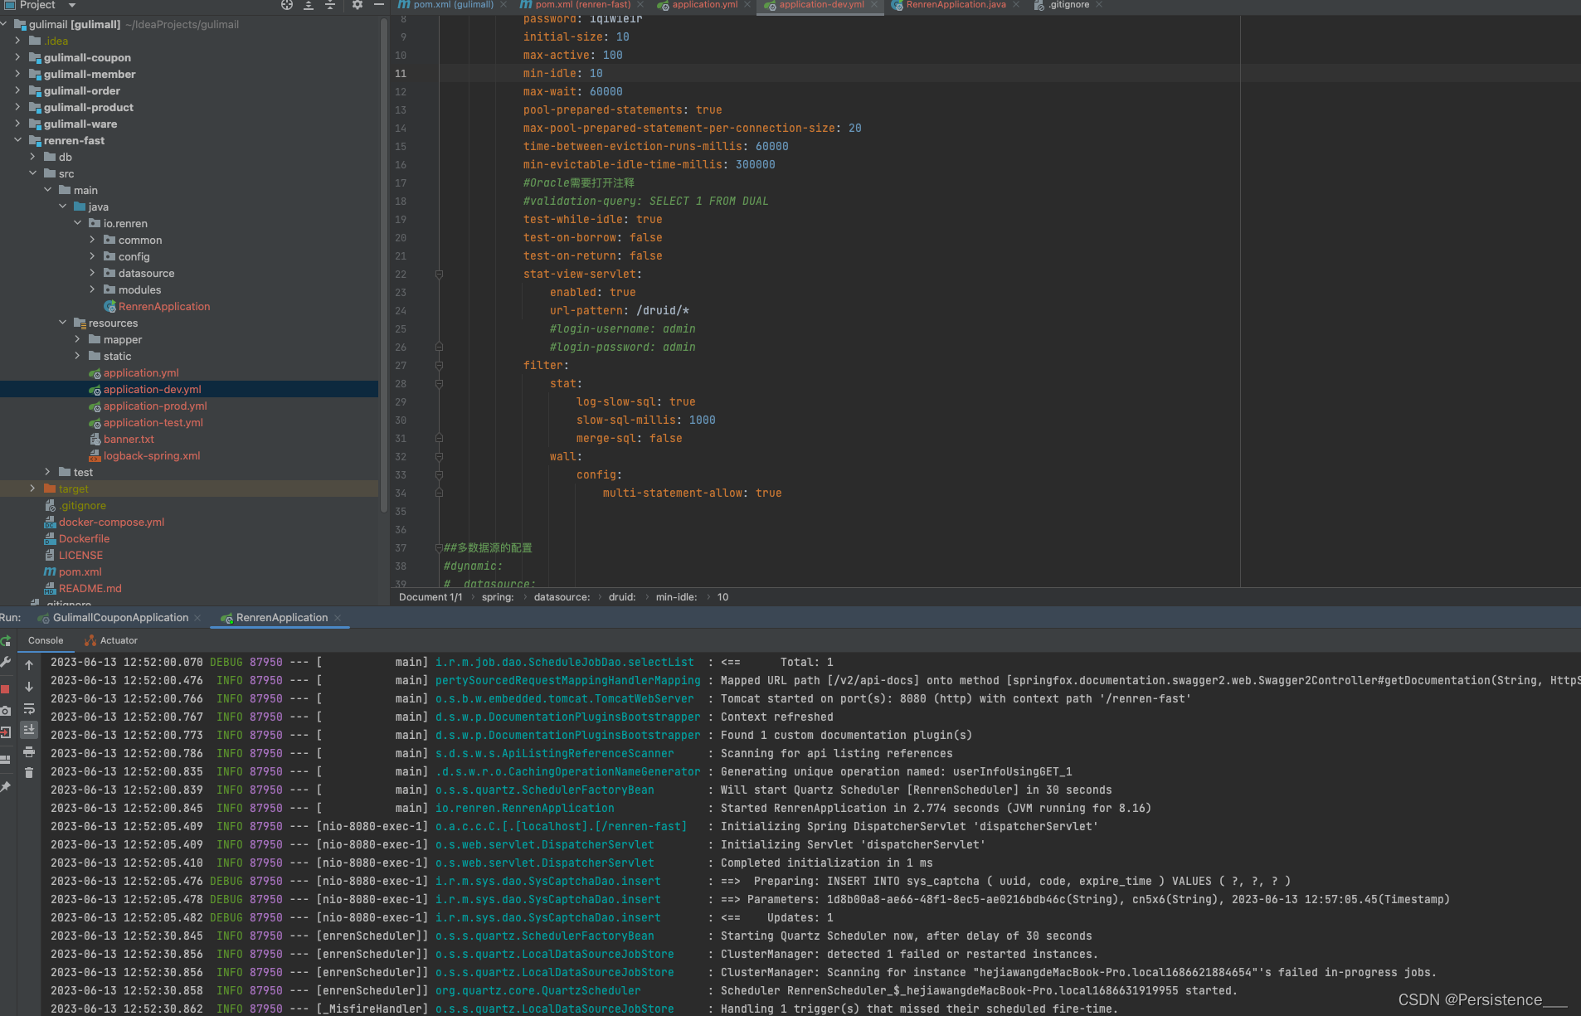The image size is (1581, 1016).
Task: Open Project panel settings gear
Action: click(x=358, y=5)
